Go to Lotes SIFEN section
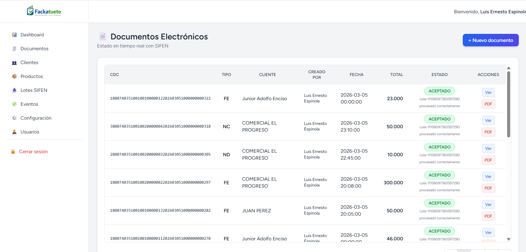526x252 pixels. 34,90
